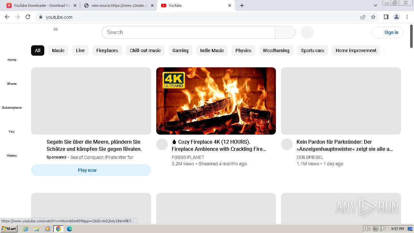The image size is (414, 233).
Task: Select the Chill-out music chip
Action: point(145,50)
